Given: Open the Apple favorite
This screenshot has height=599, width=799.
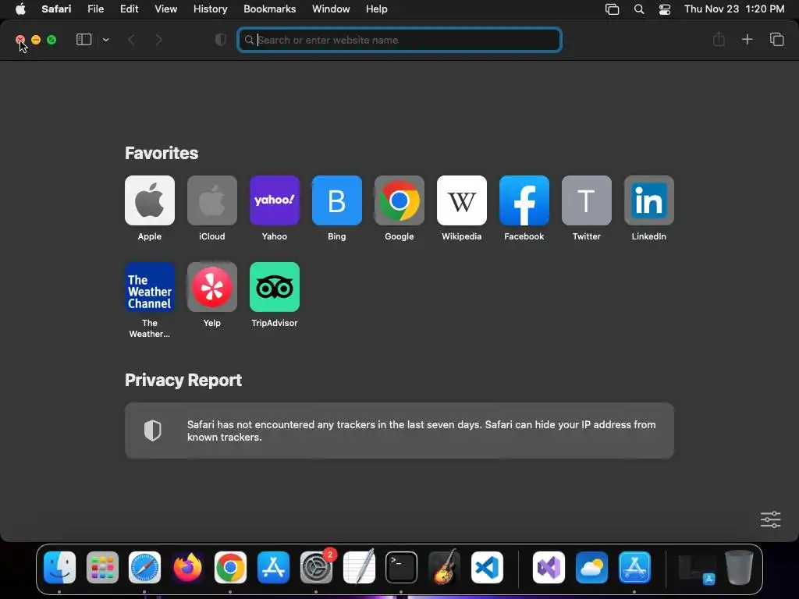Looking at the screenshot, I should coord(149,200).
